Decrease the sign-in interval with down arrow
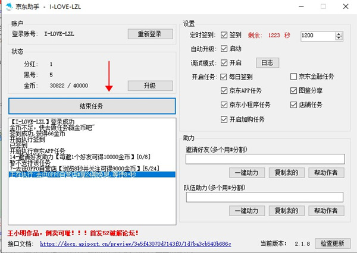 tap(339, 38)
